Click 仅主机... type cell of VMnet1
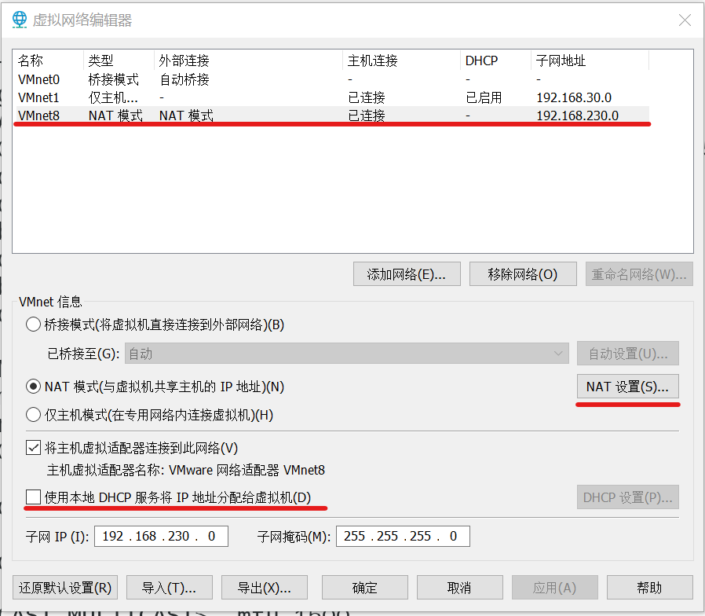 tap(113, 97)
